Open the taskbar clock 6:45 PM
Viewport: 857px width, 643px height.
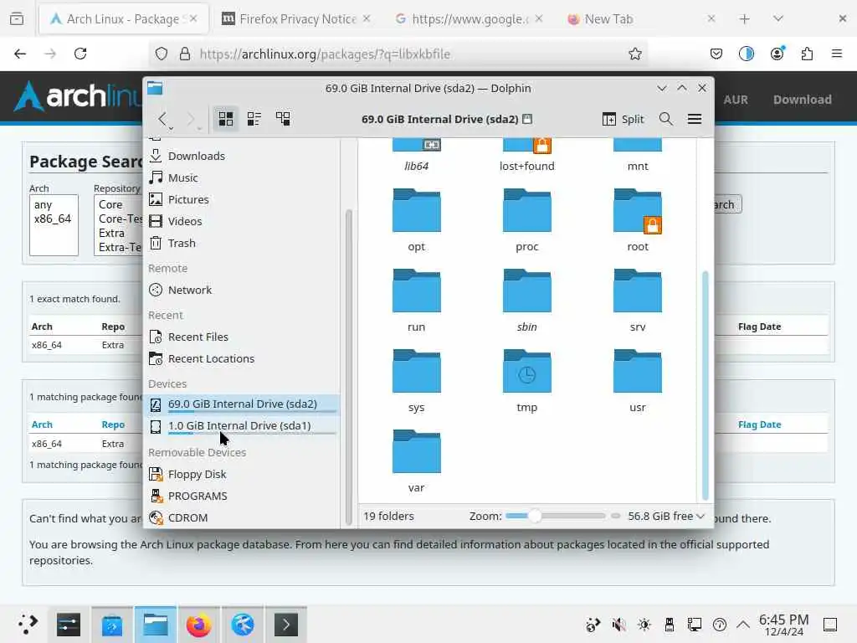(783, 625)
